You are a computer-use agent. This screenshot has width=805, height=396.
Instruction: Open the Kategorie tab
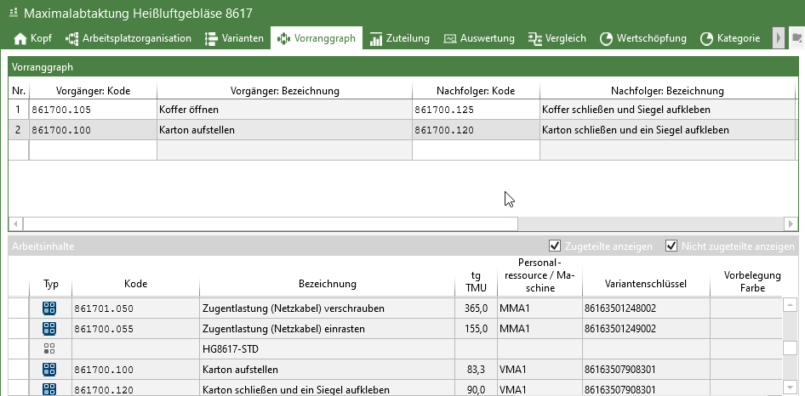click(x=730, y=38)
